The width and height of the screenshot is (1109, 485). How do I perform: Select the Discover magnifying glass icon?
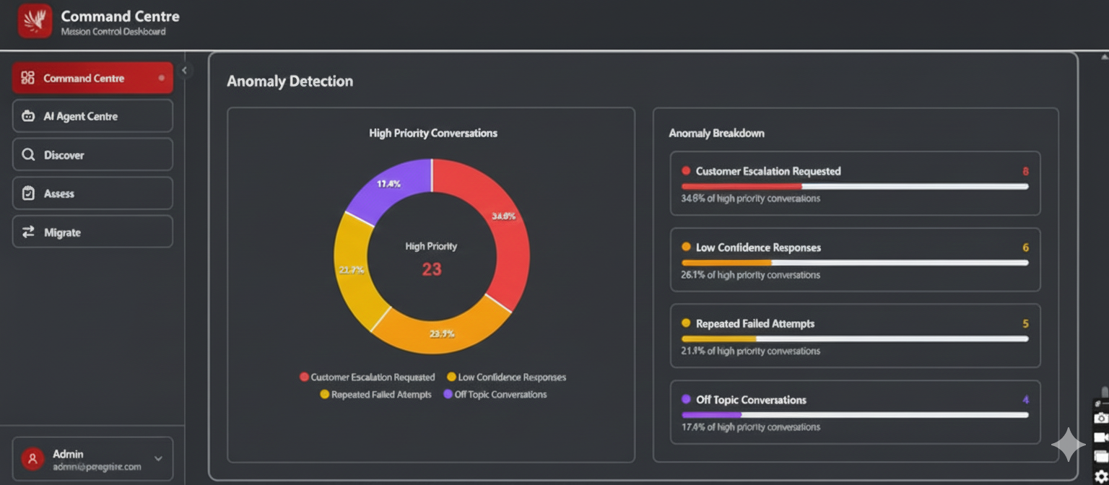click(x=29, y=154)
